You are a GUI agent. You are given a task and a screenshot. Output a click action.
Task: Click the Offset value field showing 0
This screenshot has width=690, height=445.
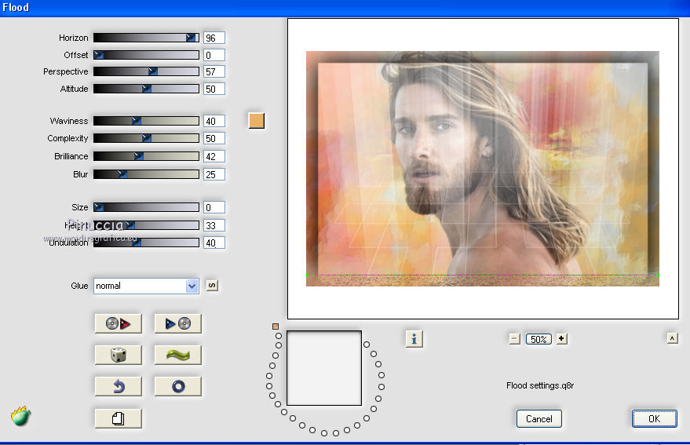(214, 55)
